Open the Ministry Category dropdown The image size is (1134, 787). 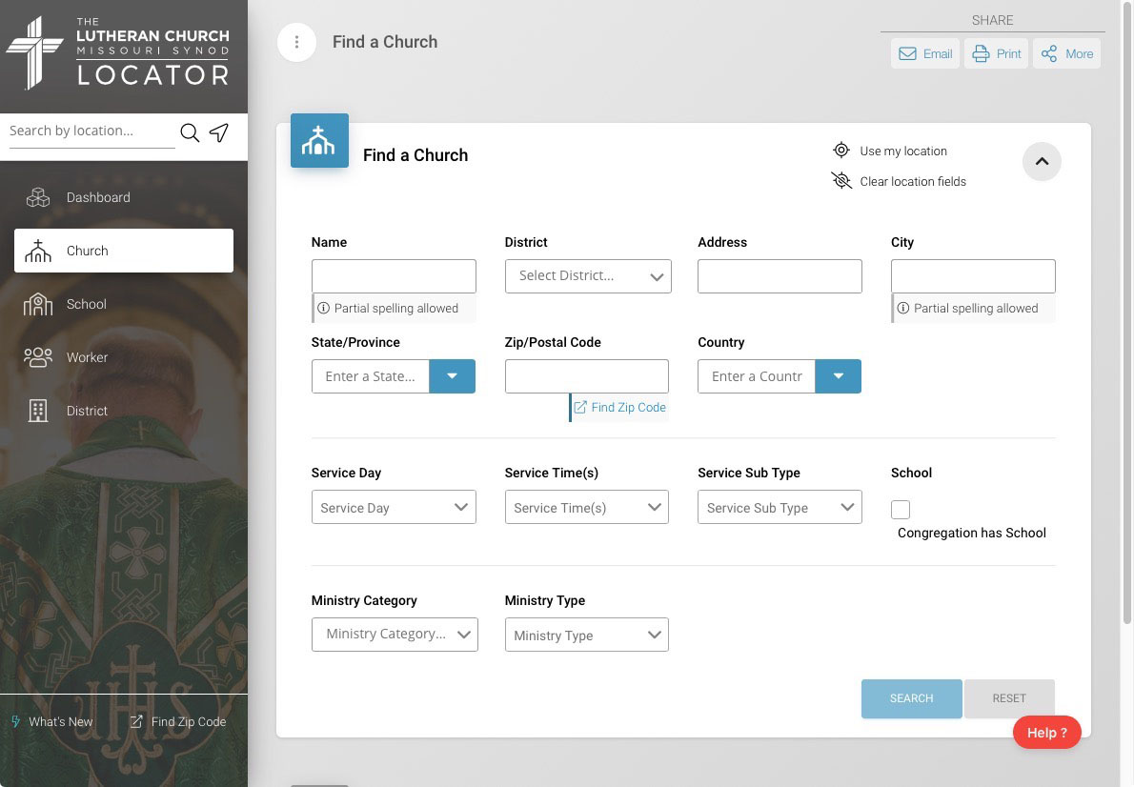click(394, 634)
